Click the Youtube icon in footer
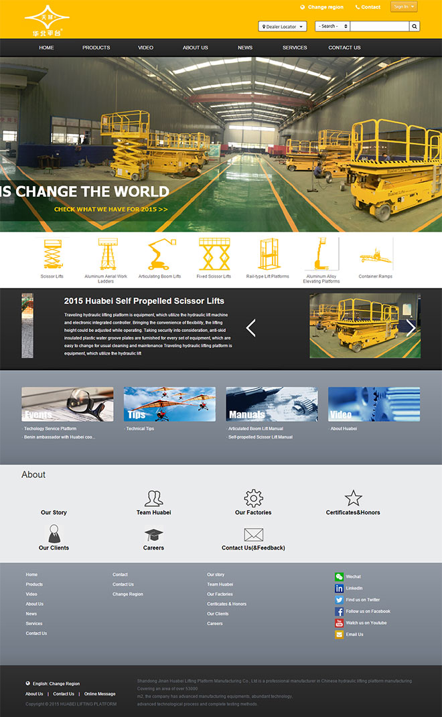 [339, 623]
